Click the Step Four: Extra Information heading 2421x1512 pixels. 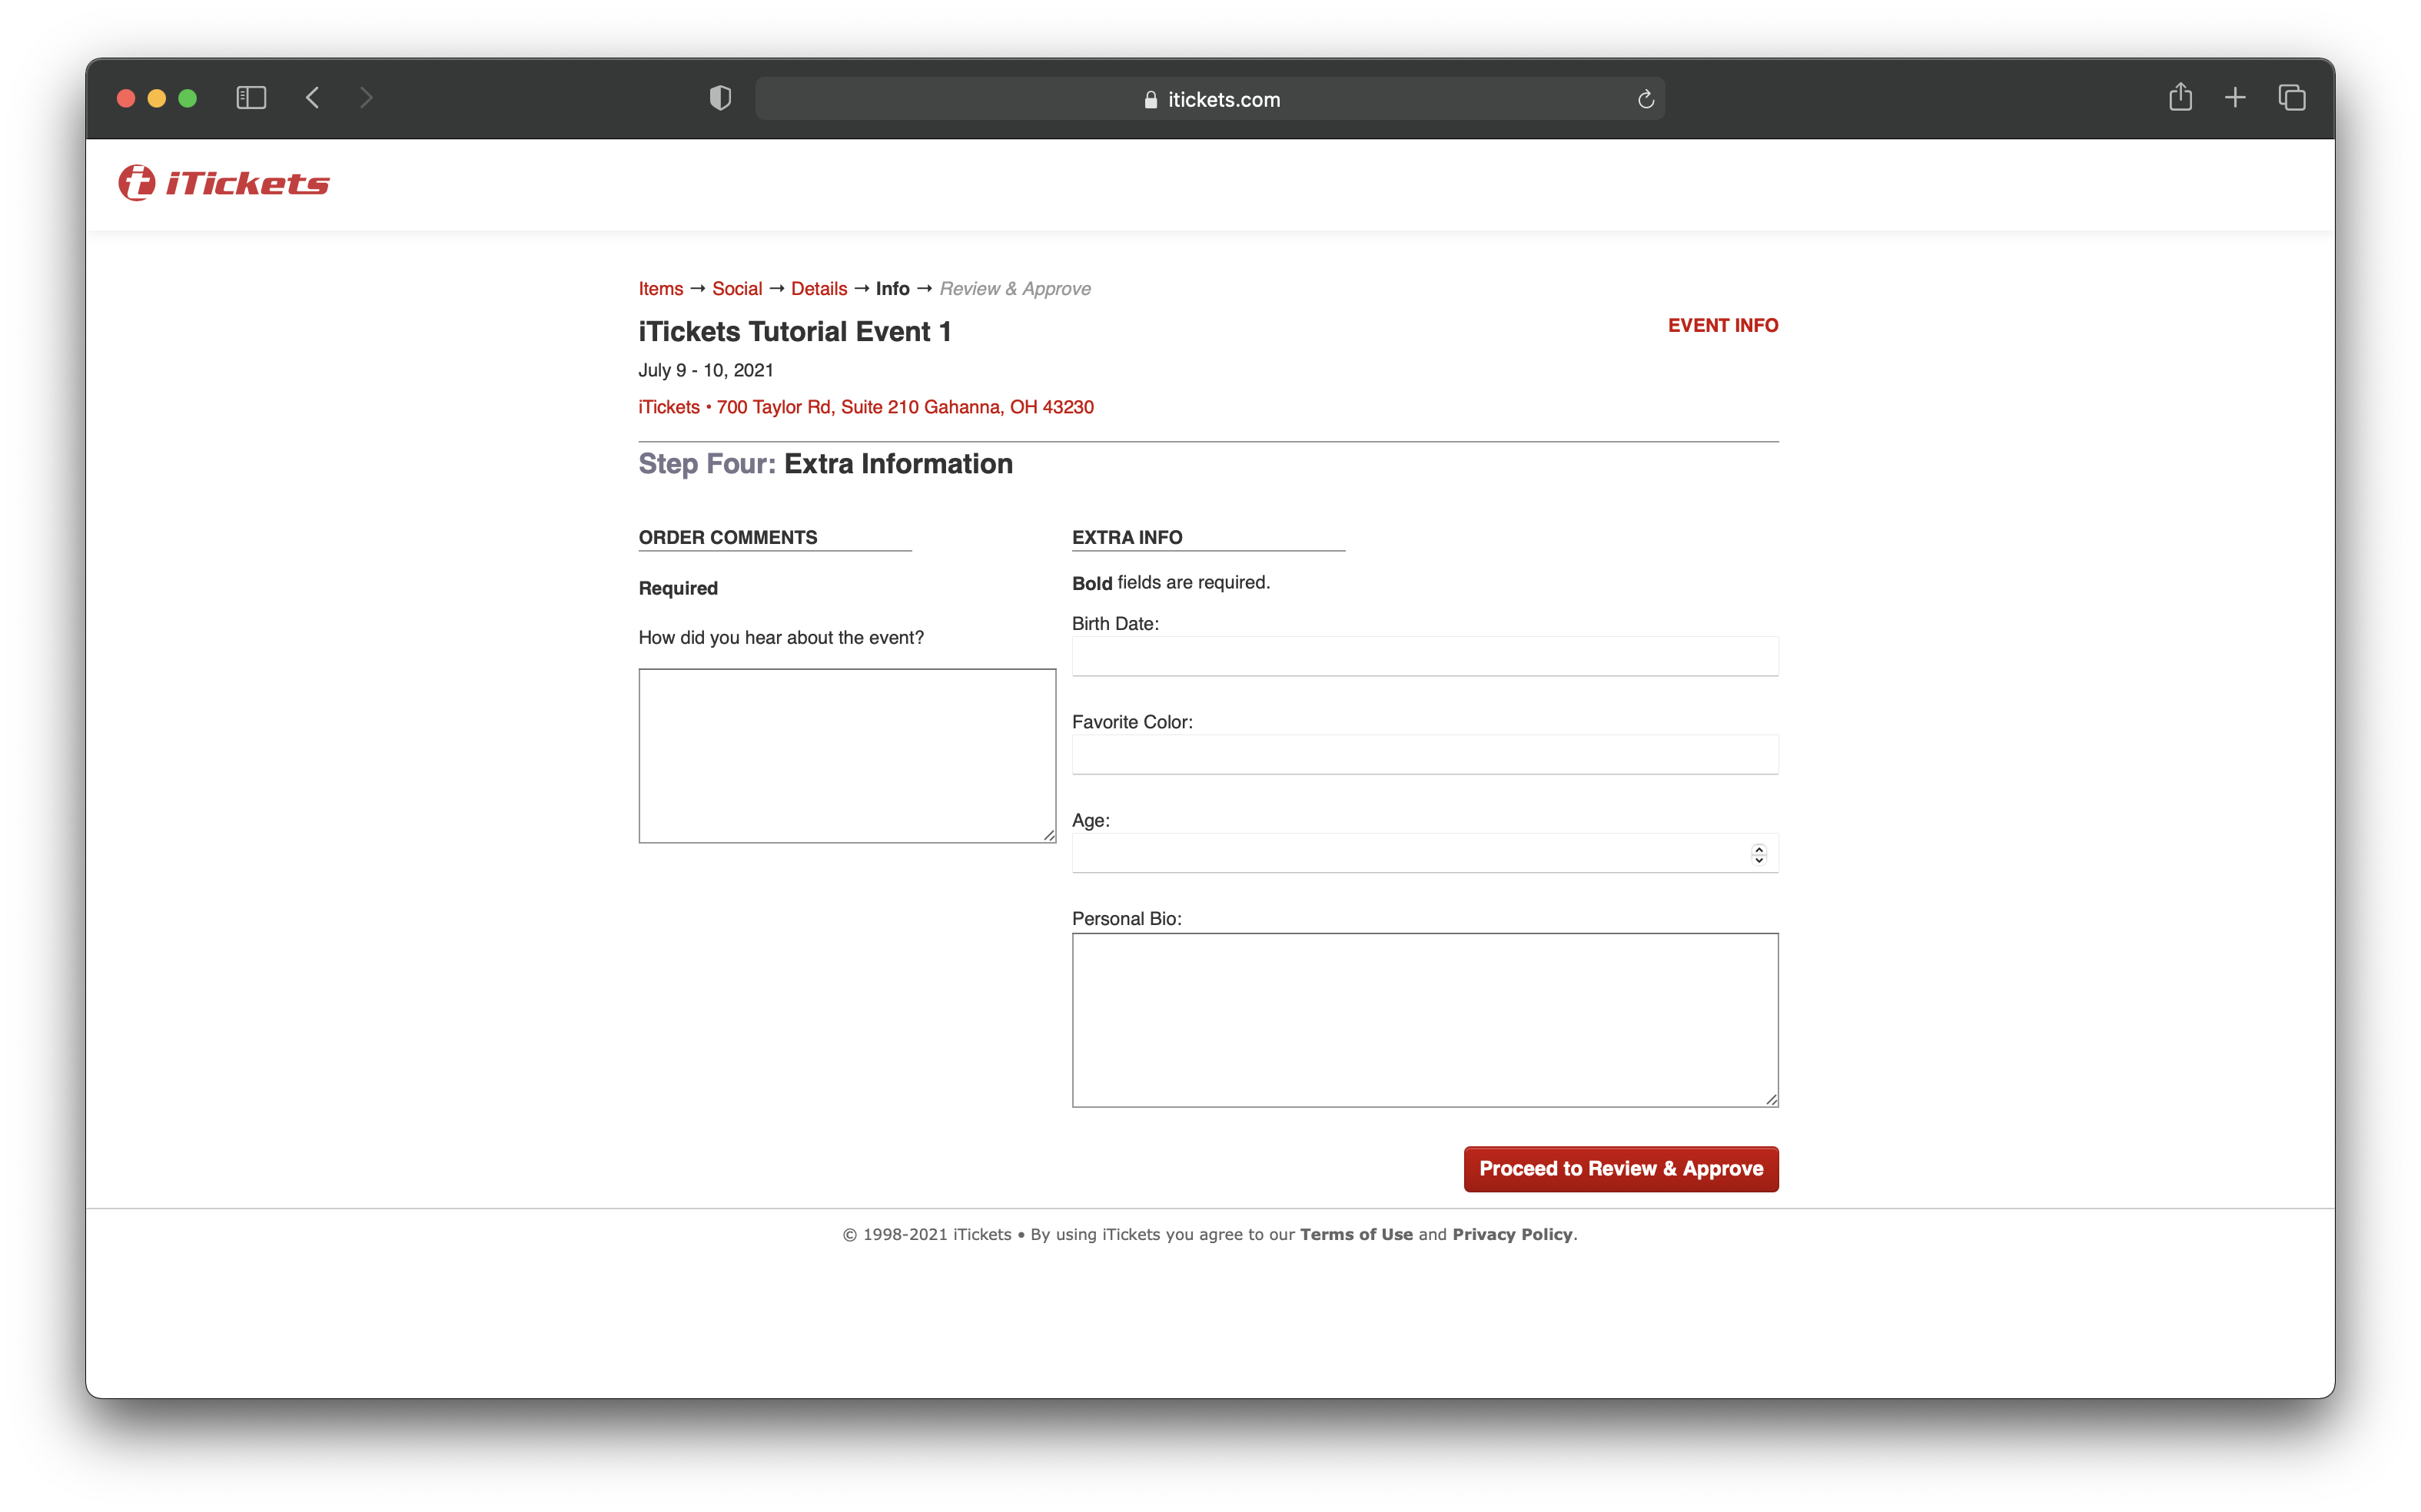tap(825, 464)
